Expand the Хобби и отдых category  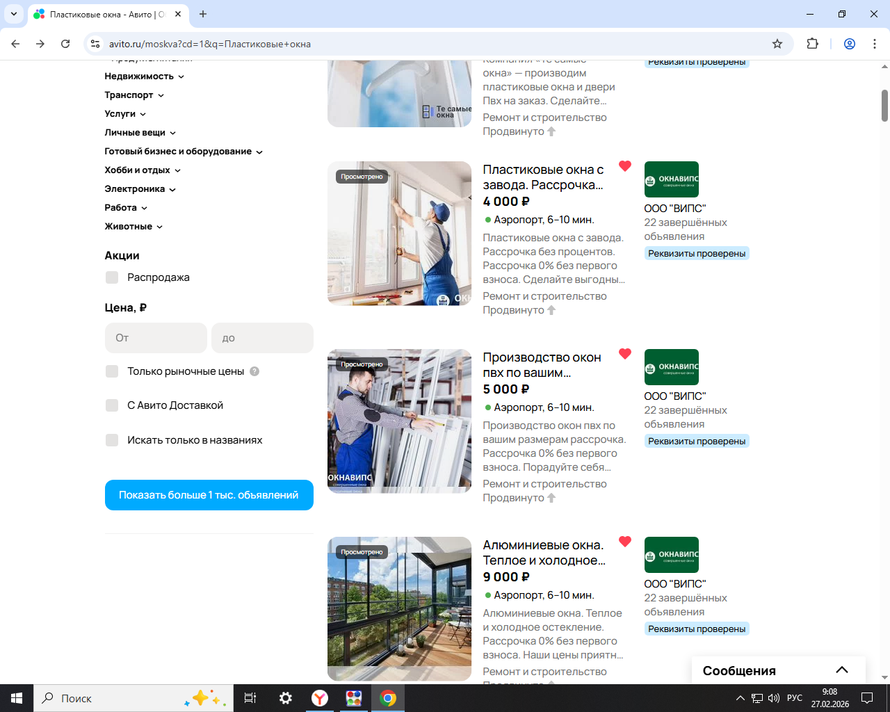point(143,170)
